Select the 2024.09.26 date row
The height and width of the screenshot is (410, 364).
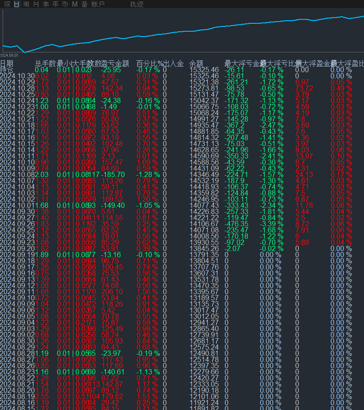[182, 224]
